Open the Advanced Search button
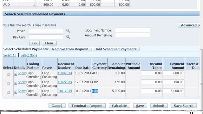Image resolution: width=203 pixels, height=114 pixels. 189,25
